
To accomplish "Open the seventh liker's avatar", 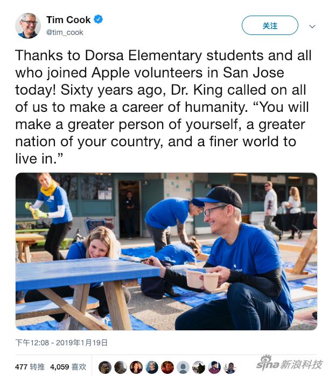I will (x=199, y=367).
